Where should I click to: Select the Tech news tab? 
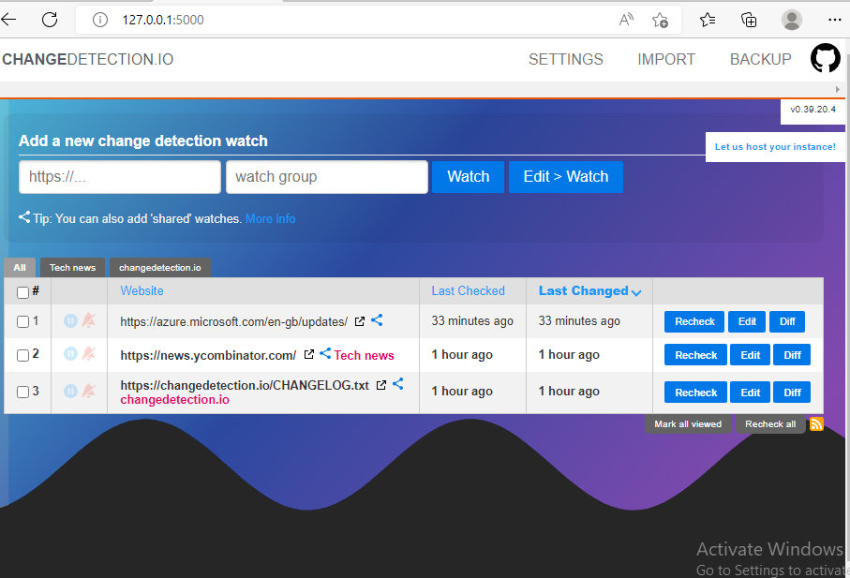tap(73, 268)
